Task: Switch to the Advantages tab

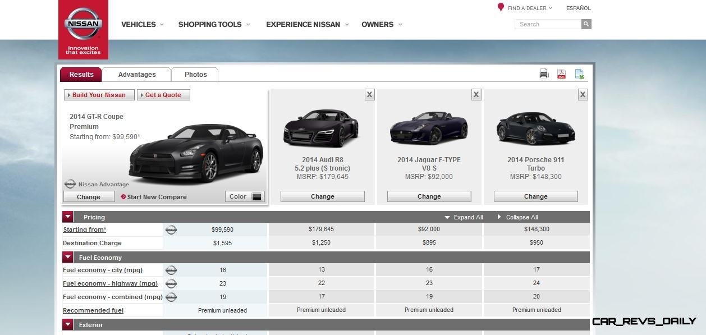Action: pyautogui.click(x=137, y=75)
